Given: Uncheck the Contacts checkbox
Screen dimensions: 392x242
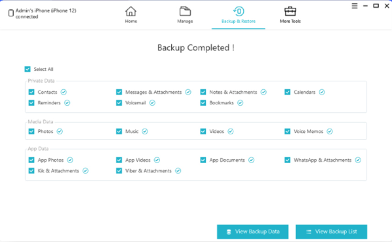Looking at the screenshot, I should tap(31, 92).
